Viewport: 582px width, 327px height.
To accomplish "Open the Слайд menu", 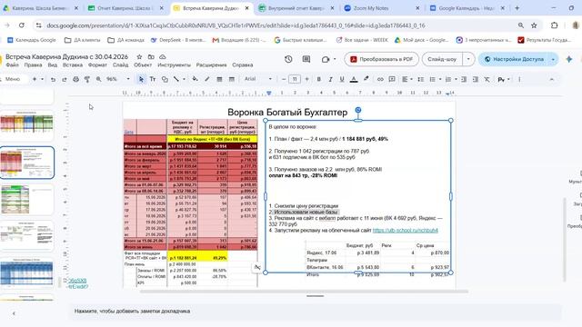I will (x=120, y=64).
